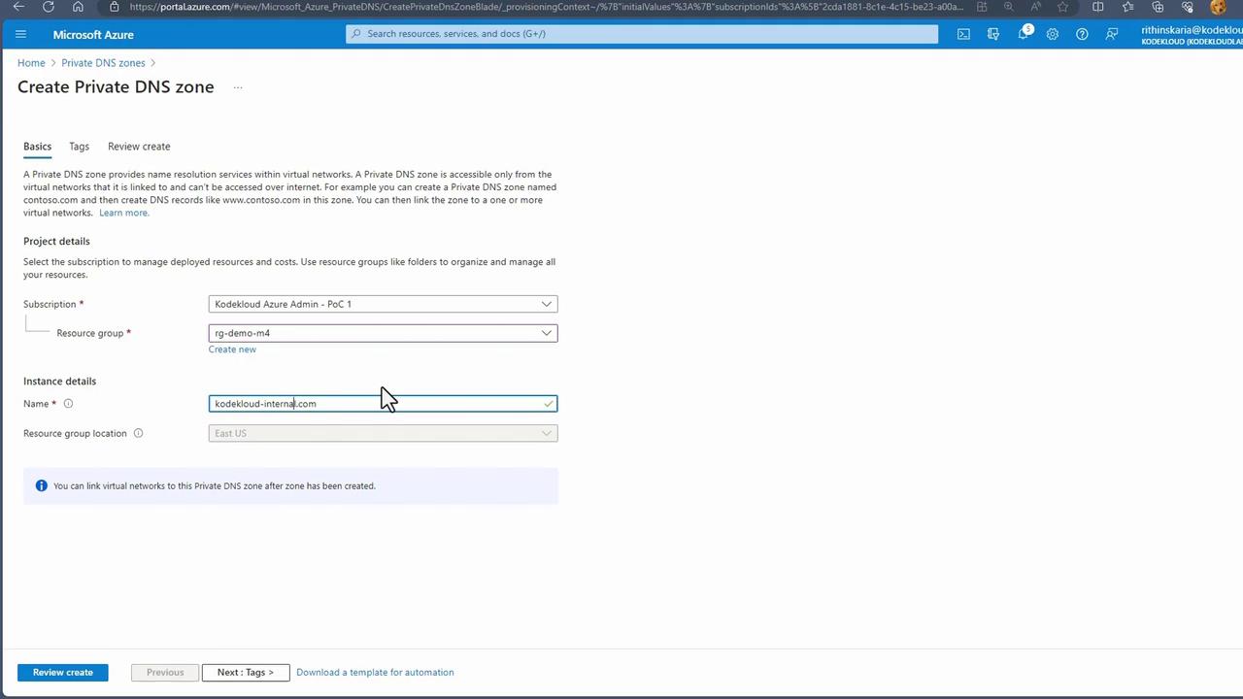1243x699 pixels.
Task: Open portal settings gear icon
Action: [x=1053, y=34]
